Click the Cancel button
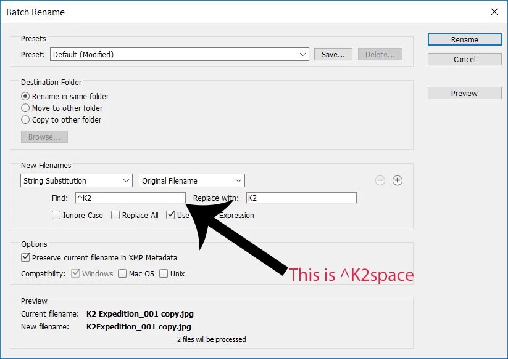Viewport: 508px width, 359px height. point(465,59)
